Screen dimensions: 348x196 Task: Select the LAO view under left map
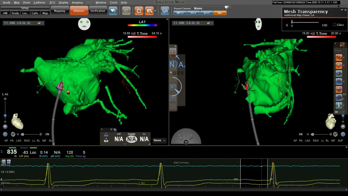tap(18, 141)
